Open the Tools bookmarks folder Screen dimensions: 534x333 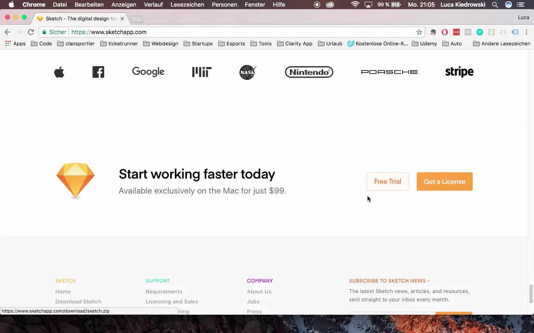pos(261,43)
